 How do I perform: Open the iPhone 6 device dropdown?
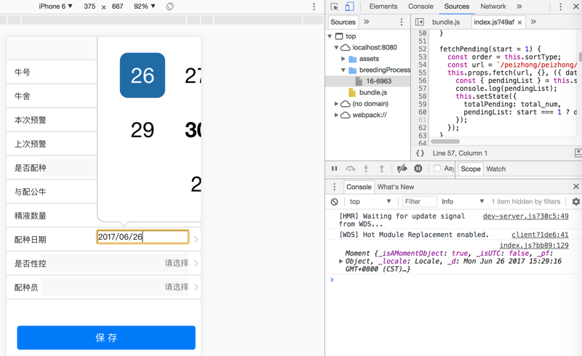(x=56, y=7)
